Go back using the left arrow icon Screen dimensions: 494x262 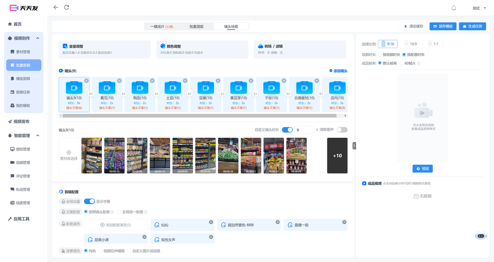[56, 7]
